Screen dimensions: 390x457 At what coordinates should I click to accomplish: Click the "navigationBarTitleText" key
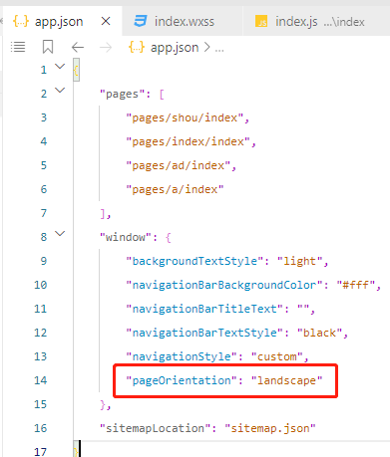[204, 309]
